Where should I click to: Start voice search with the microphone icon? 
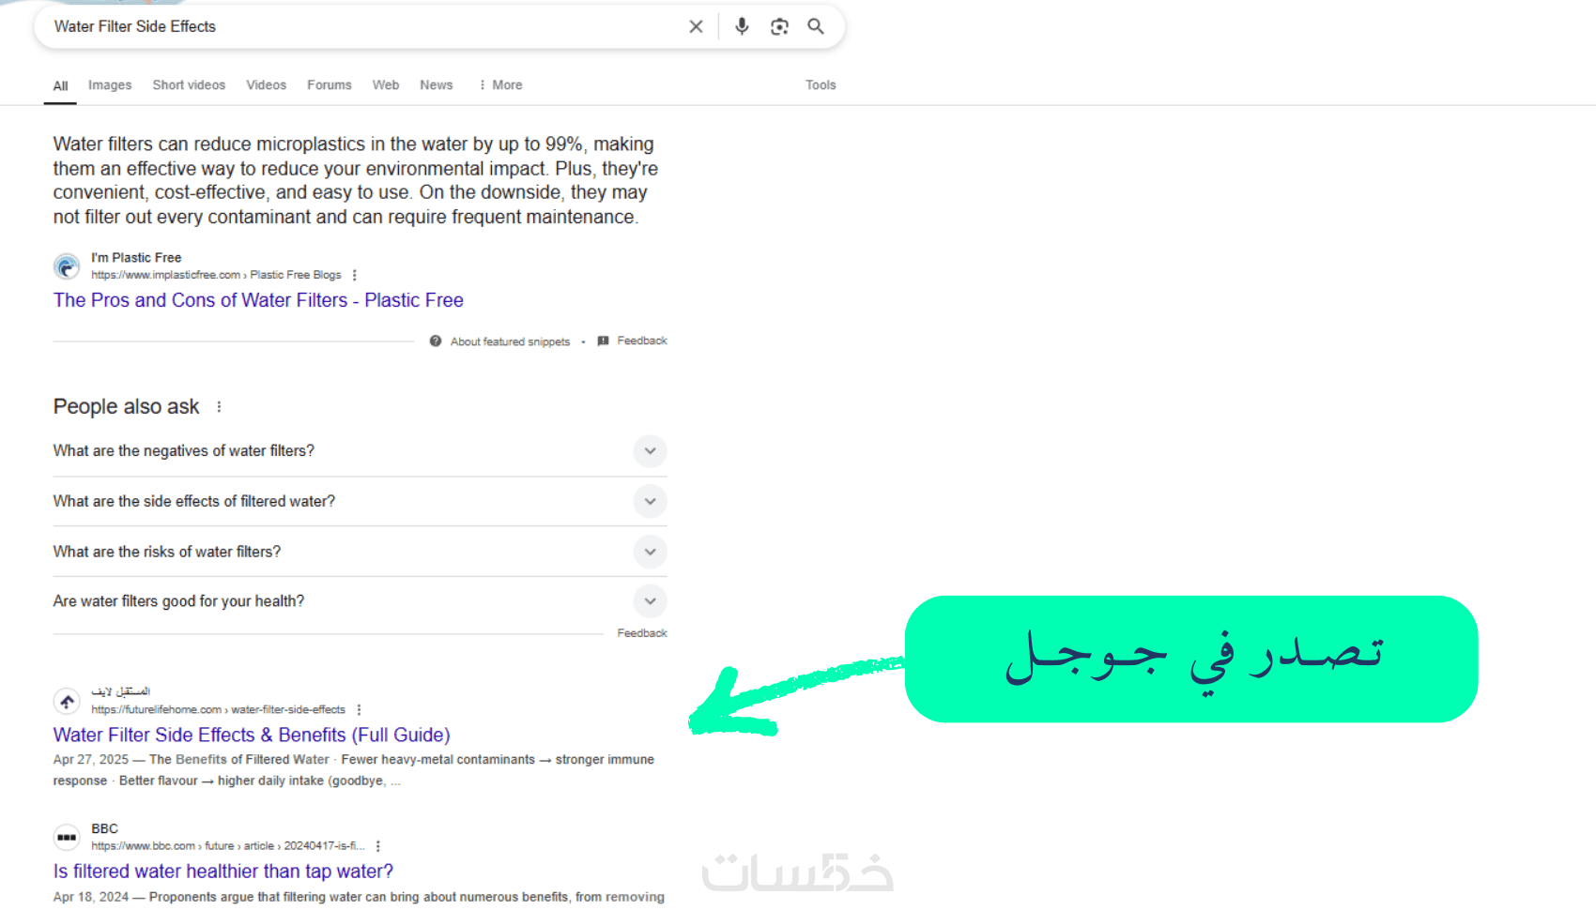coord(742,26)
